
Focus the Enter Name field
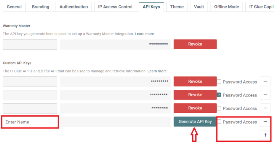pyautogui.click(x=30, y=122)
